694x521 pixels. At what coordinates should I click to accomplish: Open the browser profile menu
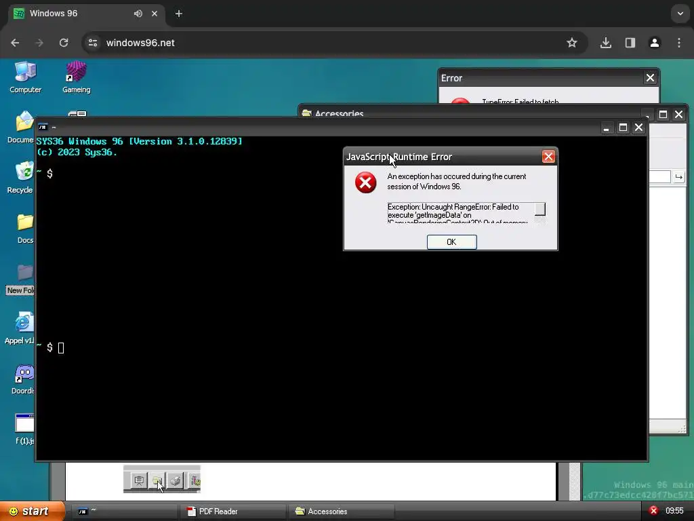[x=655, y=43]
